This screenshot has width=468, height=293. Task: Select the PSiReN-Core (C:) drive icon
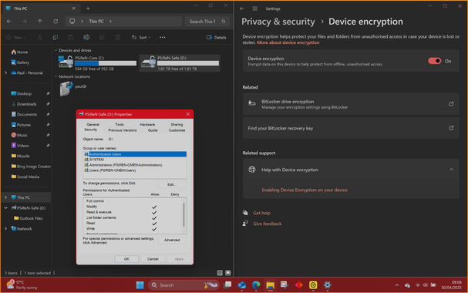66,62
